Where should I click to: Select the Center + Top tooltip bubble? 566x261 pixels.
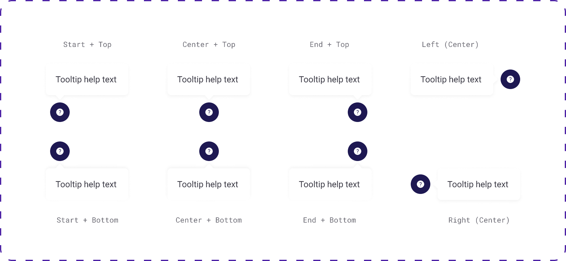click(x=208, y=79)
